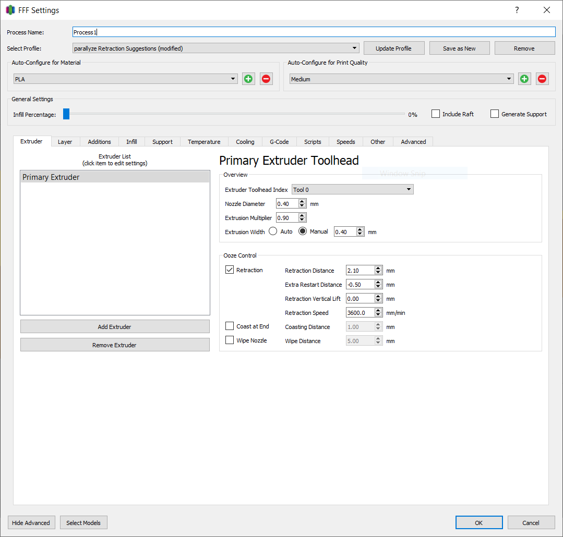Open the Speeds tab
The height and width of the screenshot is (537, 563).
click(346, 142)
